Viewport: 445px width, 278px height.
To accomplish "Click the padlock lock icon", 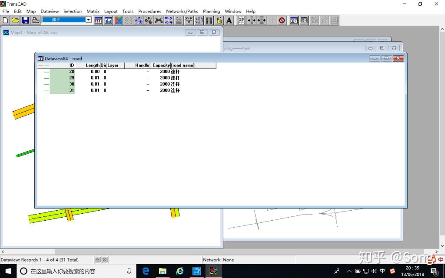I will (x=219, y=20).
